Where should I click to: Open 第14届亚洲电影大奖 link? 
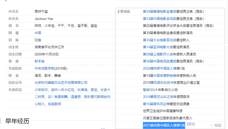pyautogui.click(x=158, y=47)
